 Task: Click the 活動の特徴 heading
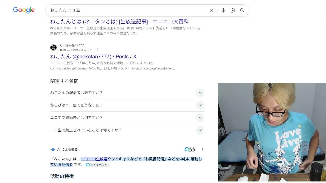(x=62, y=176)
